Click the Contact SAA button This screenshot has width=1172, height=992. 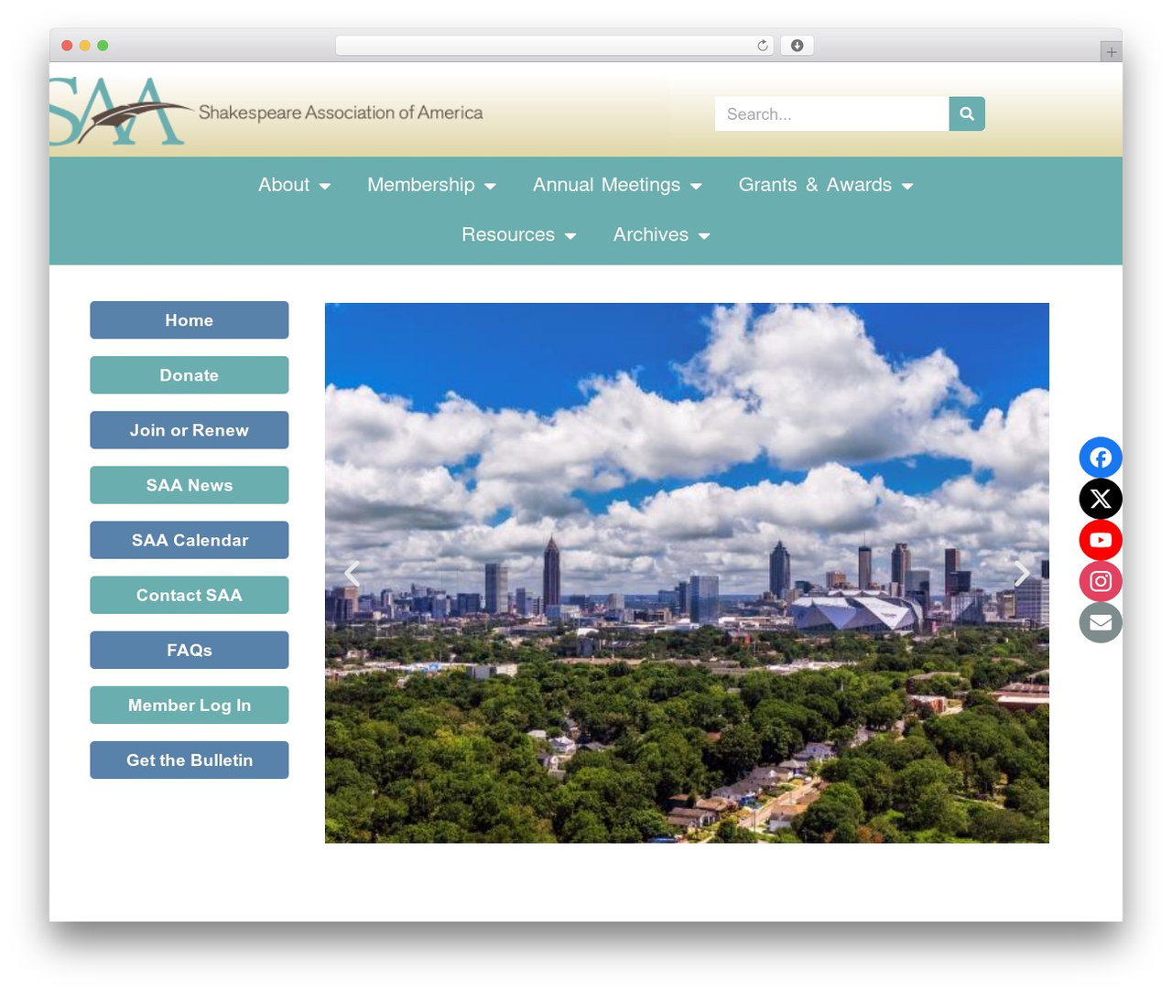tap(190, 595)
